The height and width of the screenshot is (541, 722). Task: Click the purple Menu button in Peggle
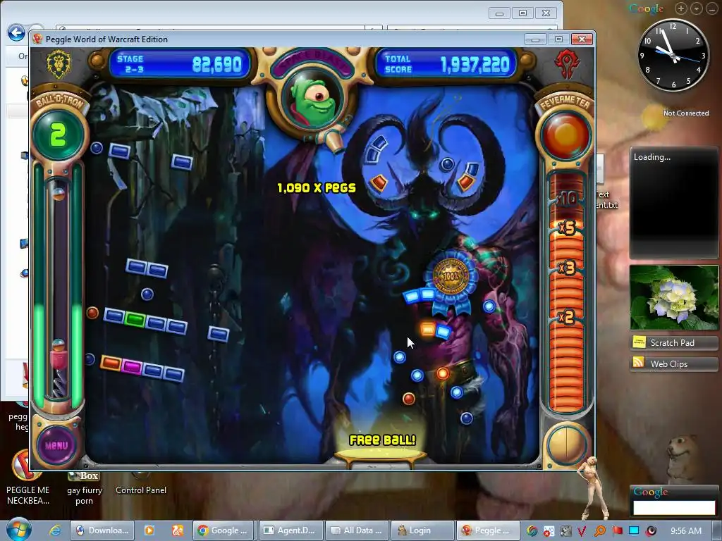coord(56,445)
